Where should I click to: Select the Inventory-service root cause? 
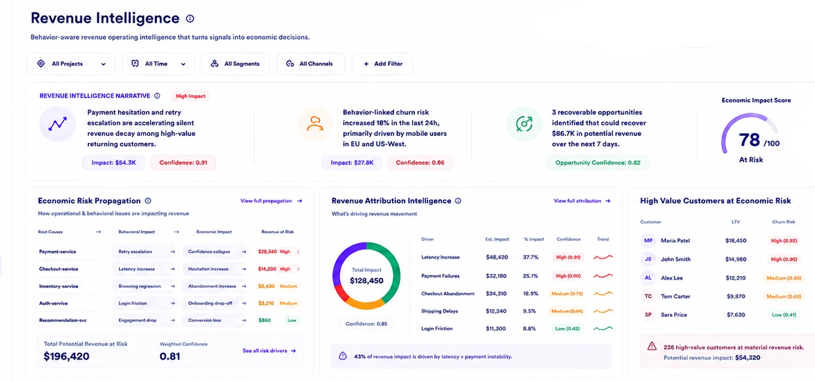tap(58, 286)
